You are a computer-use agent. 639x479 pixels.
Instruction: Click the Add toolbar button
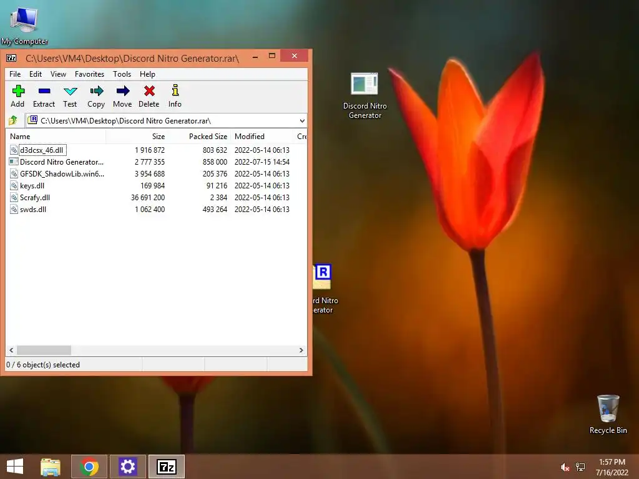[x=17, y=97]
